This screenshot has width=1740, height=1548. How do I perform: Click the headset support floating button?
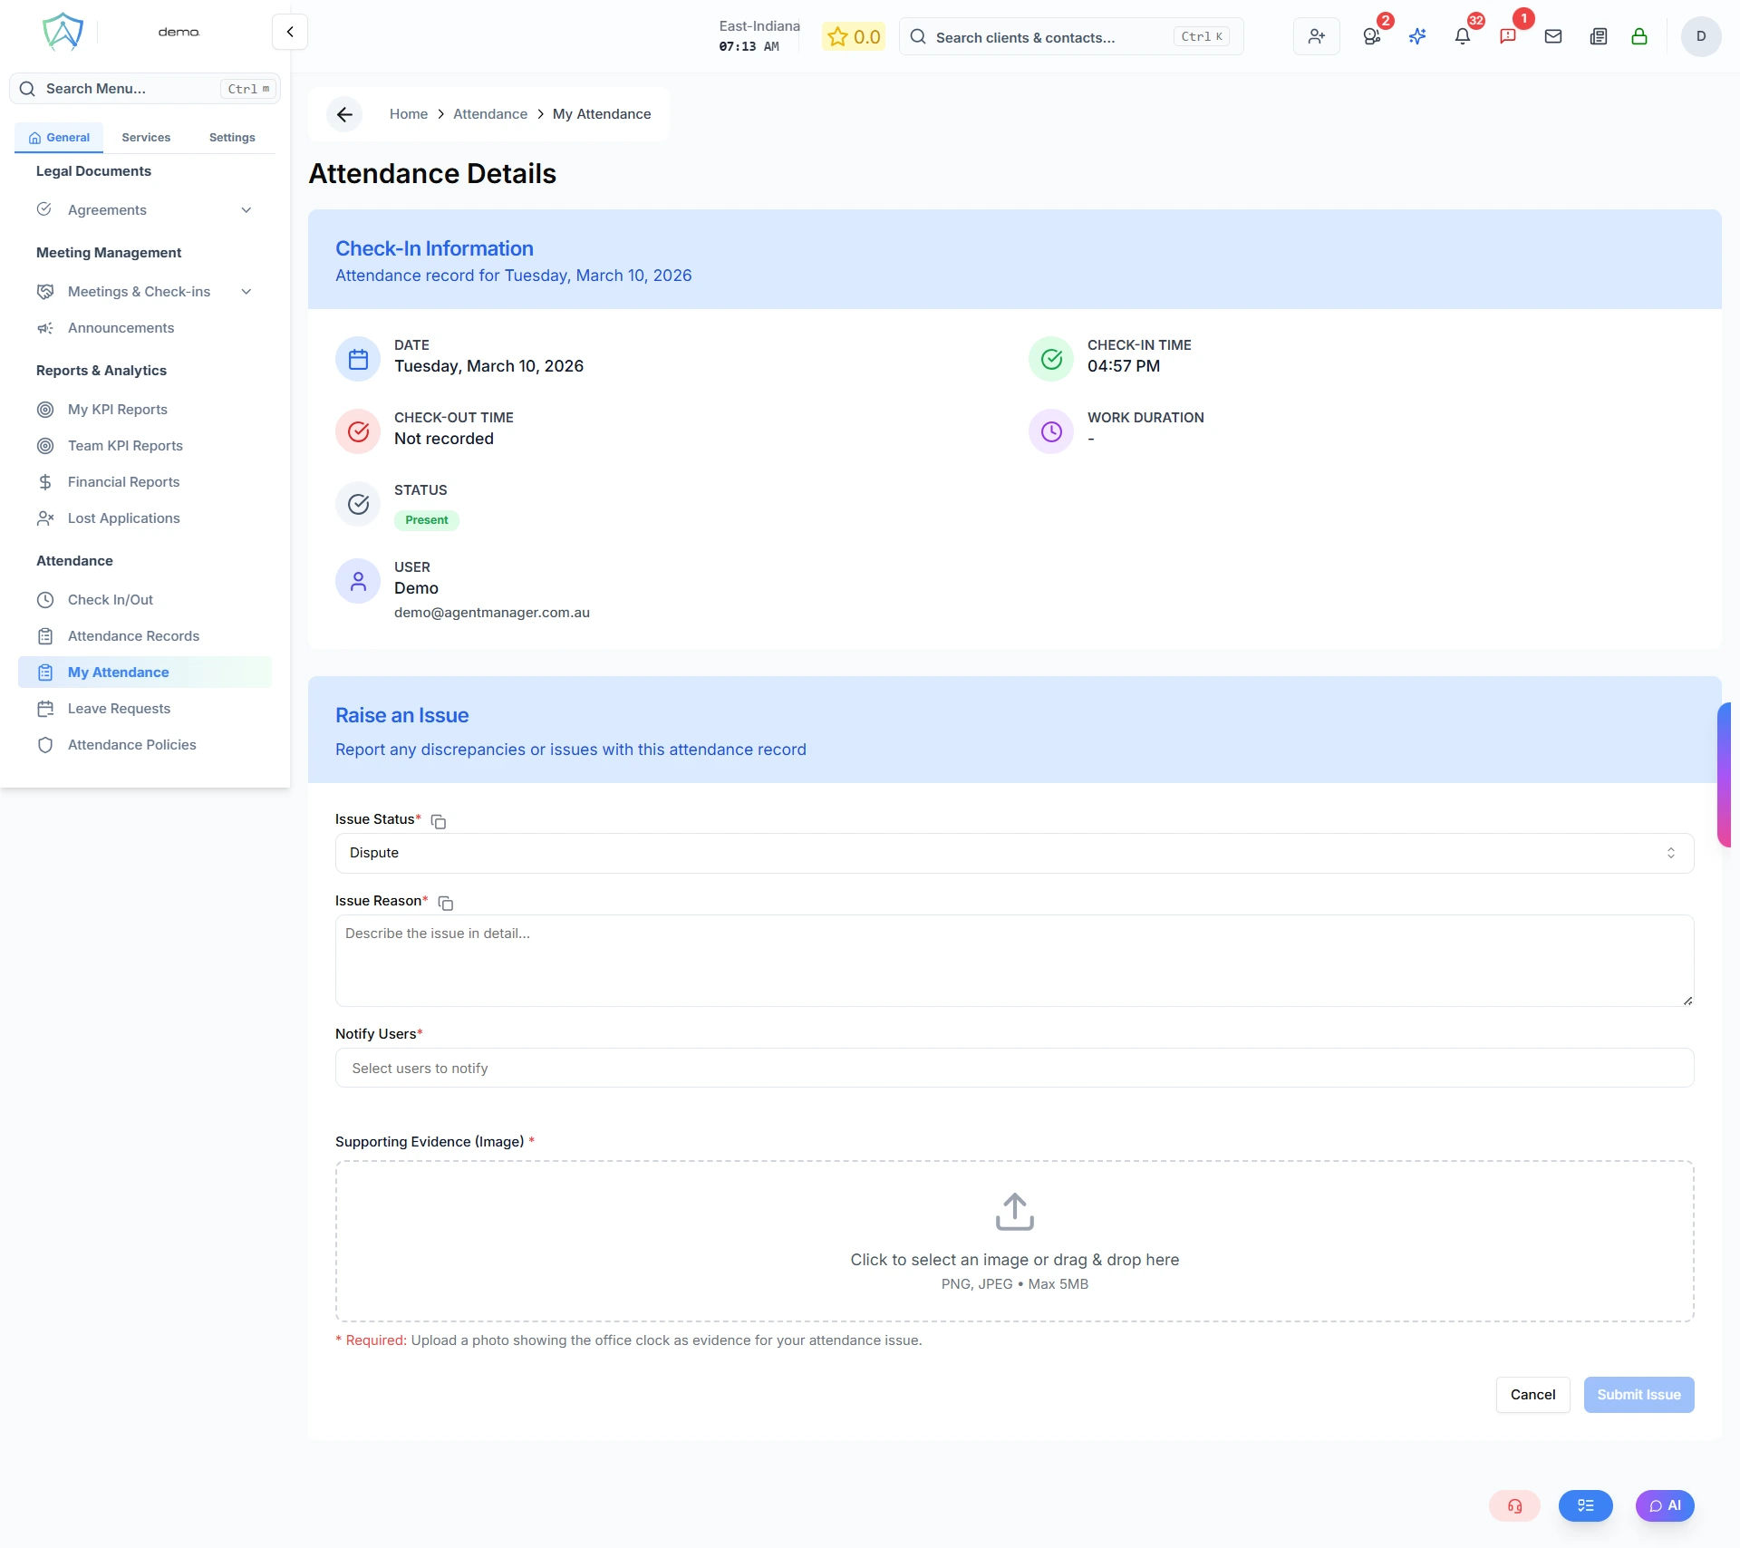pos(1514,1505)
